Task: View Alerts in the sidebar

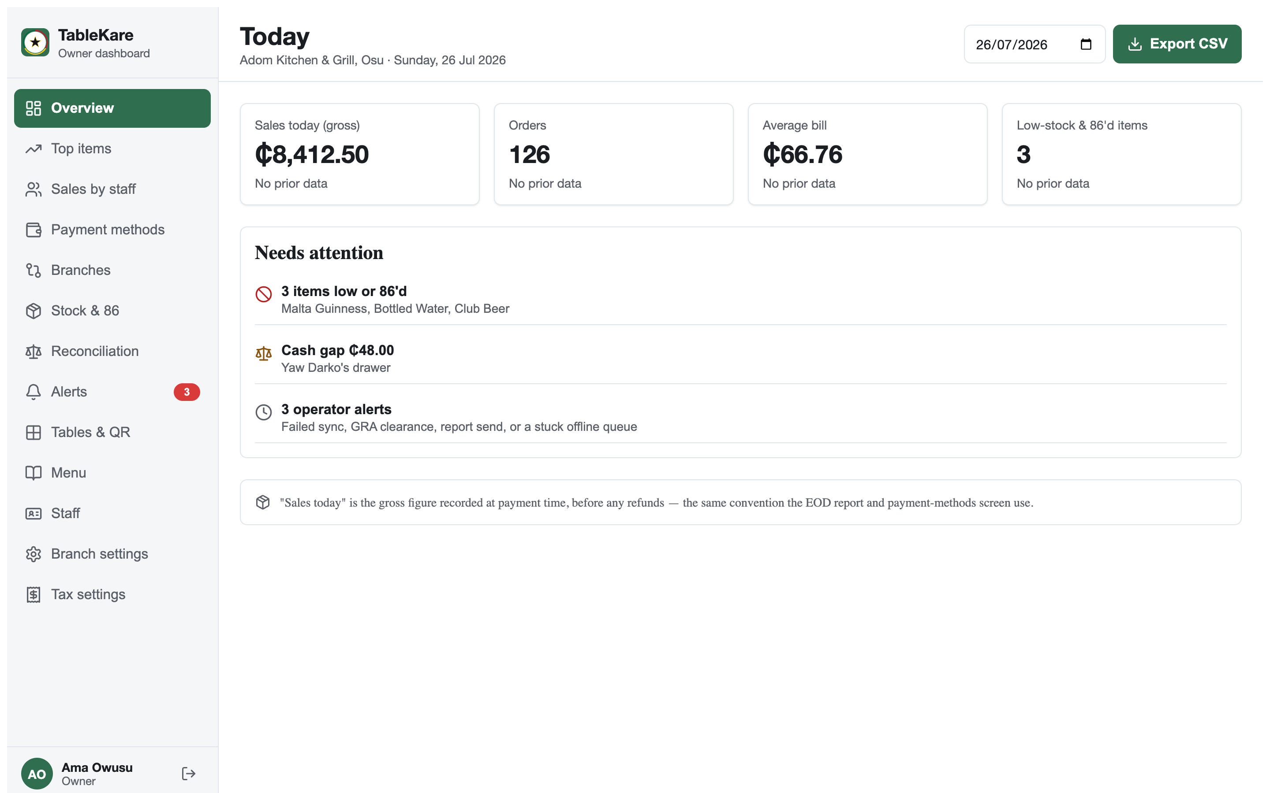Action: [x=112, y=392]
